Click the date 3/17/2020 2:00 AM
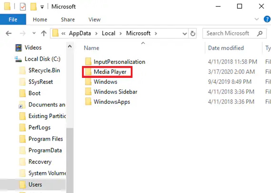This screenshot has height=193, width=271. (x=231, y=72)
